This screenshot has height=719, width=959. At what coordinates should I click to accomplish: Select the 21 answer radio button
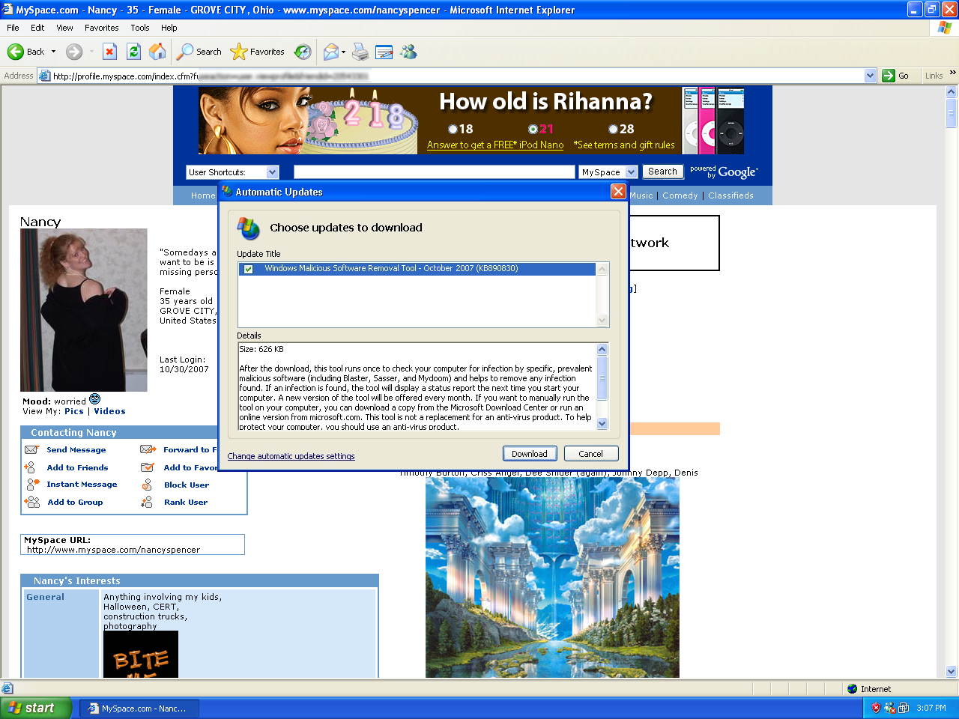tap(533, 129)
